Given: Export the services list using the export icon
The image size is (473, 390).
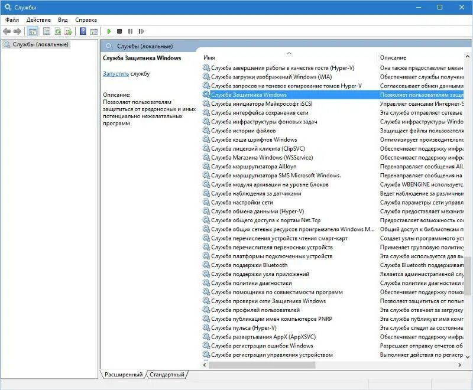Looking at the screenshot, I should pyautogui.click(x=68, y=30).
